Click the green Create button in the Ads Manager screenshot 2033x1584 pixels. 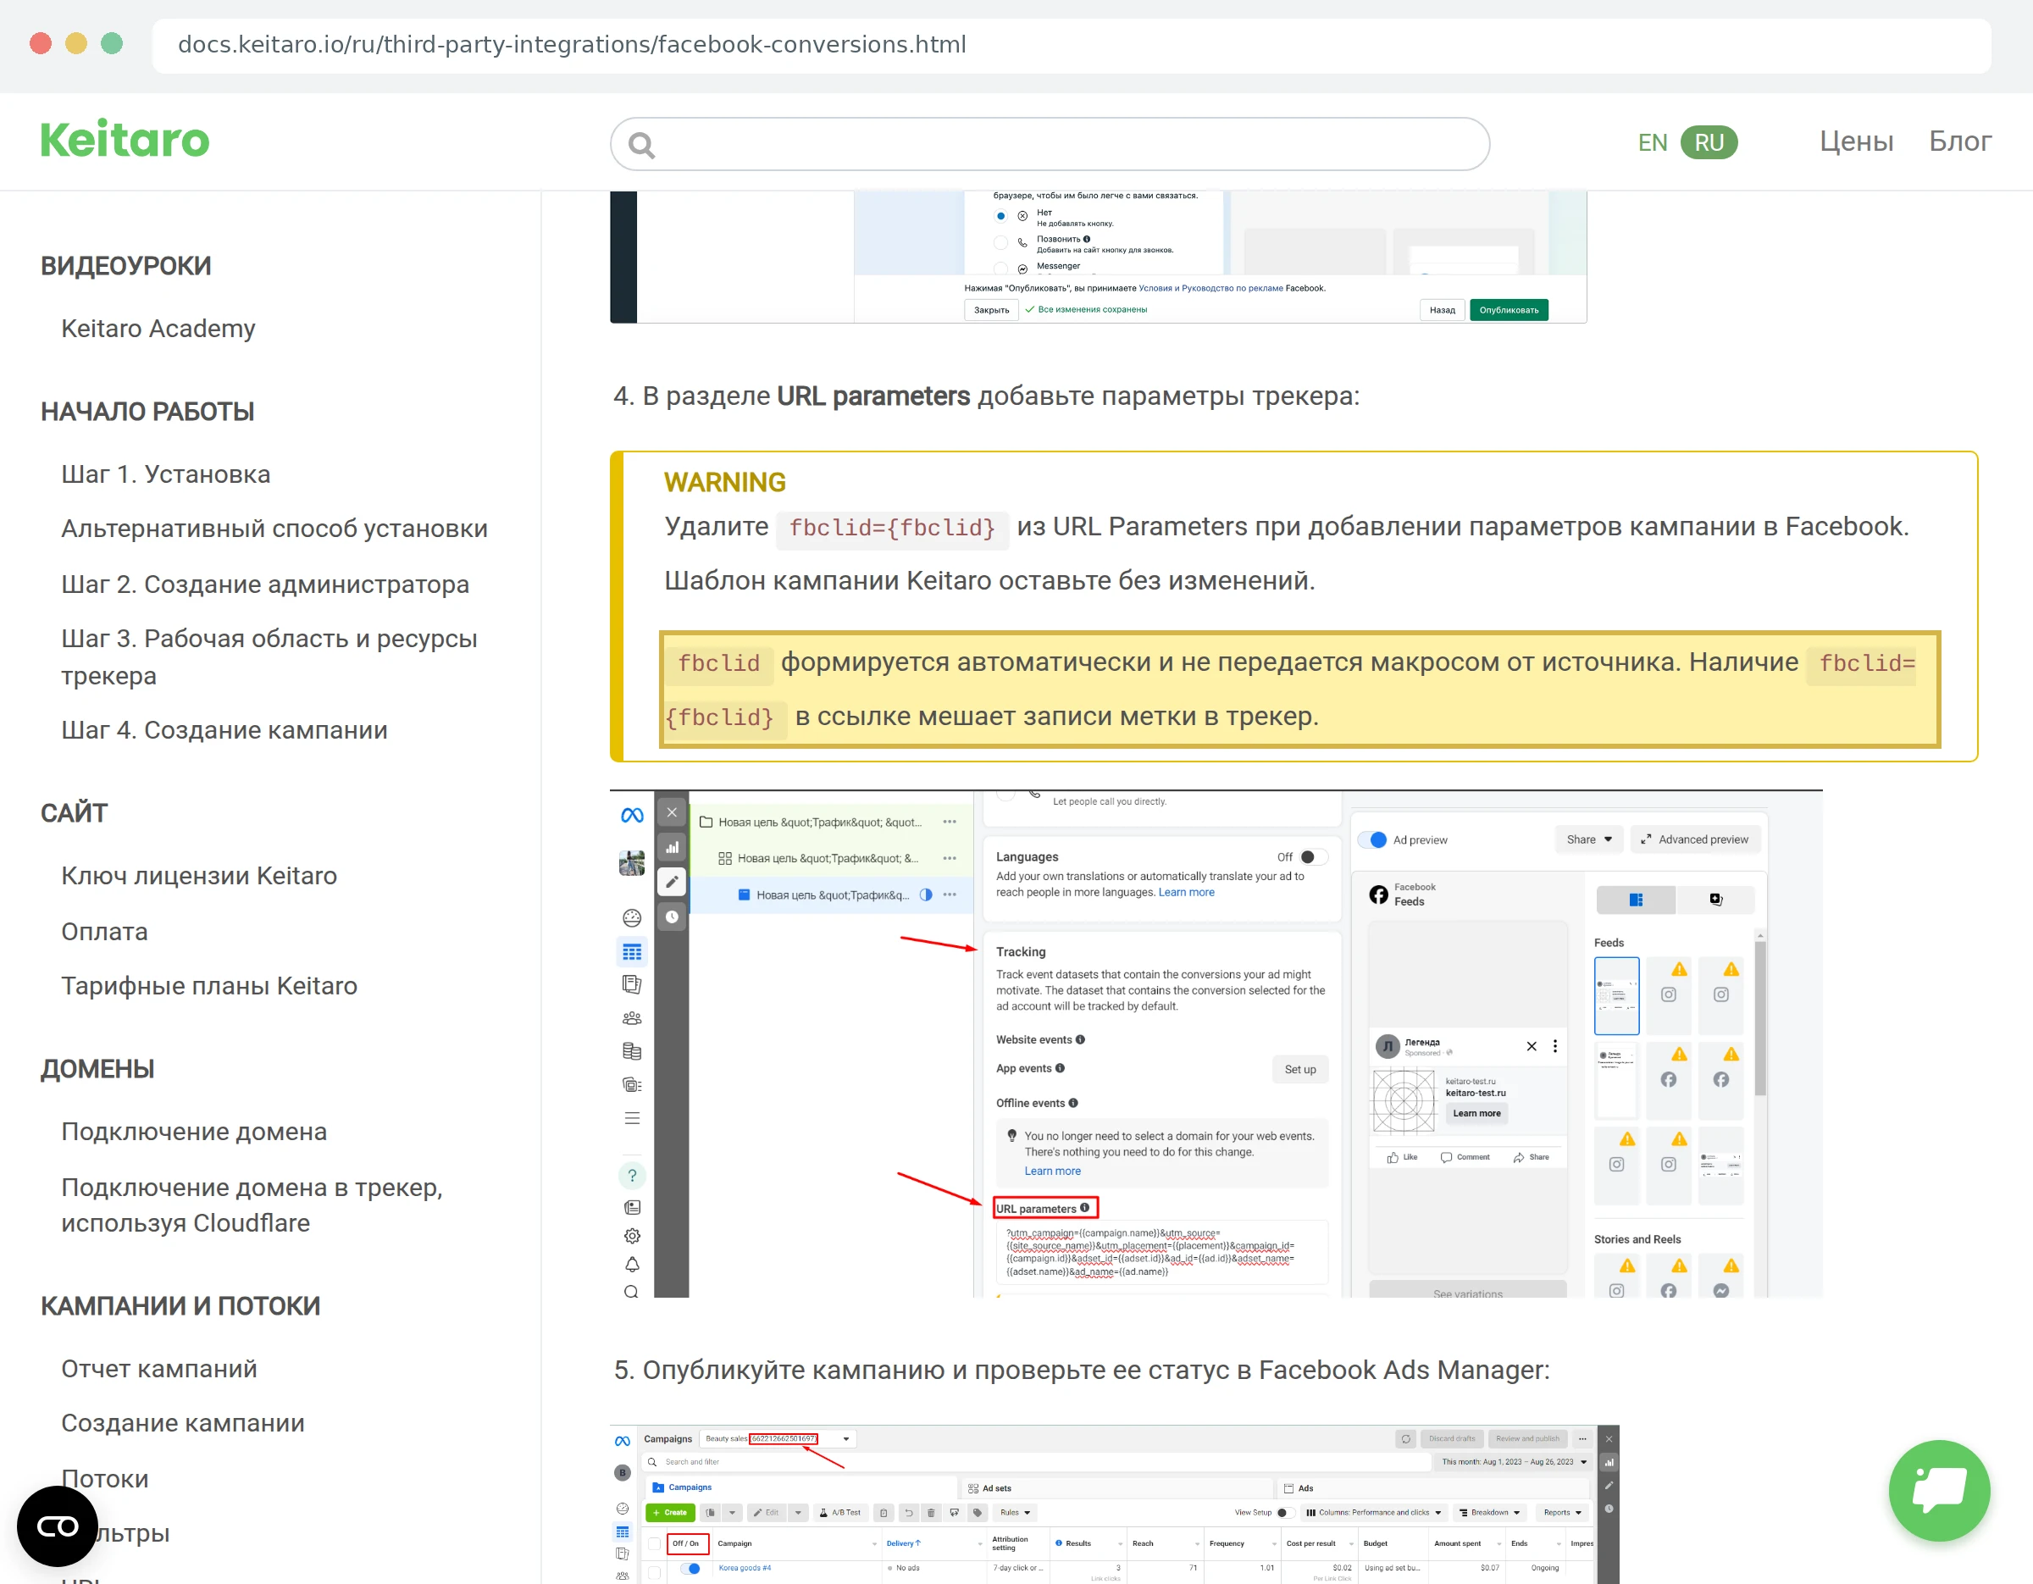(x=669, y=1512)
